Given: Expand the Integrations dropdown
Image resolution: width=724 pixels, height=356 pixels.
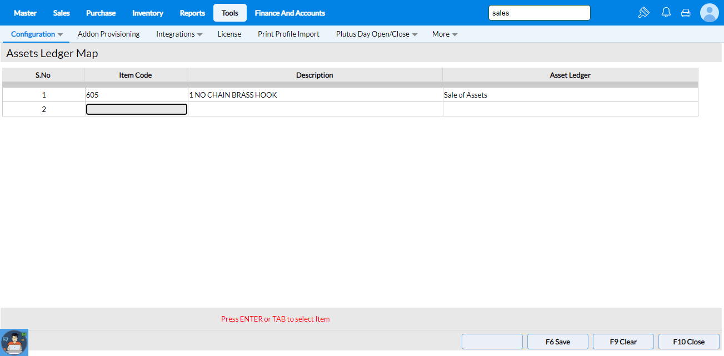Looking at the screenshot, I should (179, 34).
